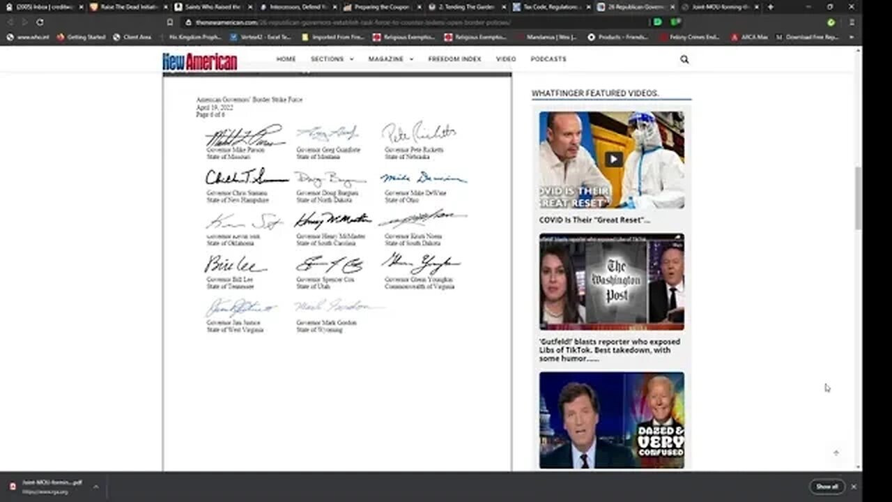The image size is (892, 502).
Task: Open the Download Free Rep bookmark
Action: click(808, 37)
